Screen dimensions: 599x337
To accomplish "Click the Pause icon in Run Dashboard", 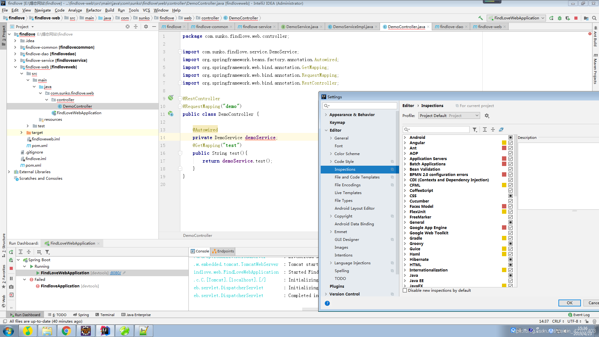I will (x=11, y=279).
